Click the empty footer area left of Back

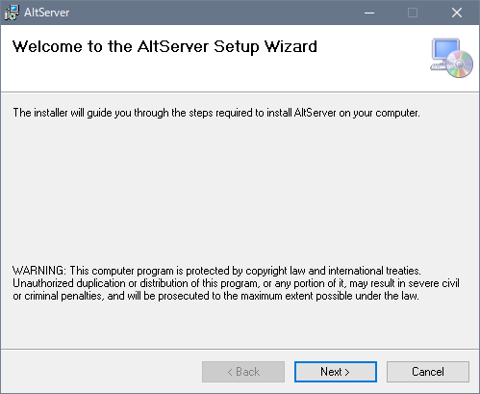101,372
